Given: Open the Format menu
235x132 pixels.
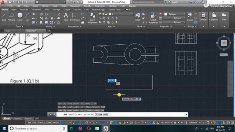Looking at the screenshot, I should [x=45, y=6].
